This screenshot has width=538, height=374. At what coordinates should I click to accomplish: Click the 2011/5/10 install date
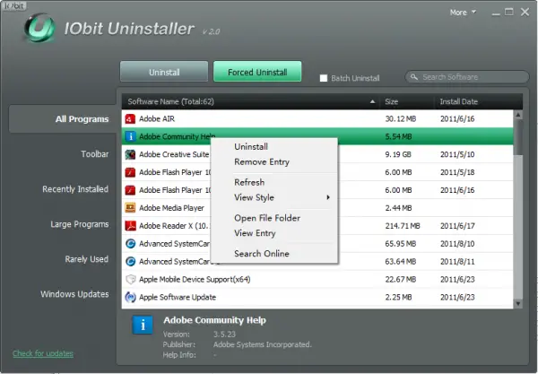click(457, 154)
